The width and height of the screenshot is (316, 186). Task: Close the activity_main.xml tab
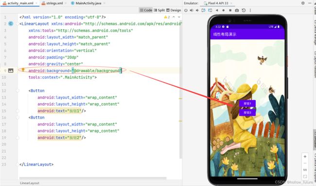pos(36,3)
